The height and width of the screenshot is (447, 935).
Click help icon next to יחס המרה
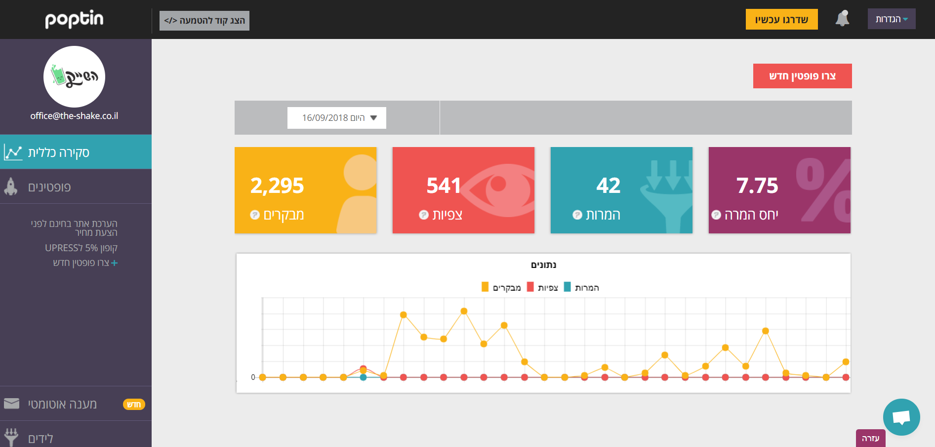point(716,215)
